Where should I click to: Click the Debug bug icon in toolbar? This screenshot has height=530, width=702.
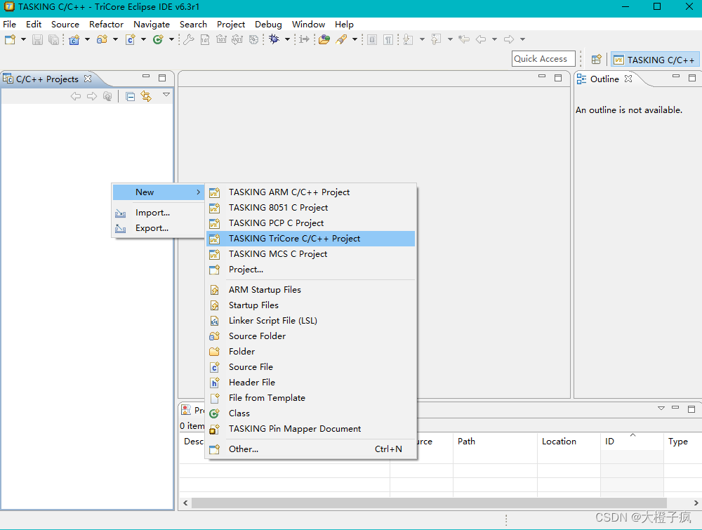tap(274, 39)
